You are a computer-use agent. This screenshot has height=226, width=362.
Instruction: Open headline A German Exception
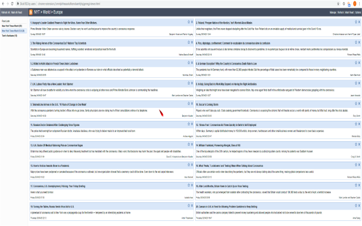tap(226, 64)
